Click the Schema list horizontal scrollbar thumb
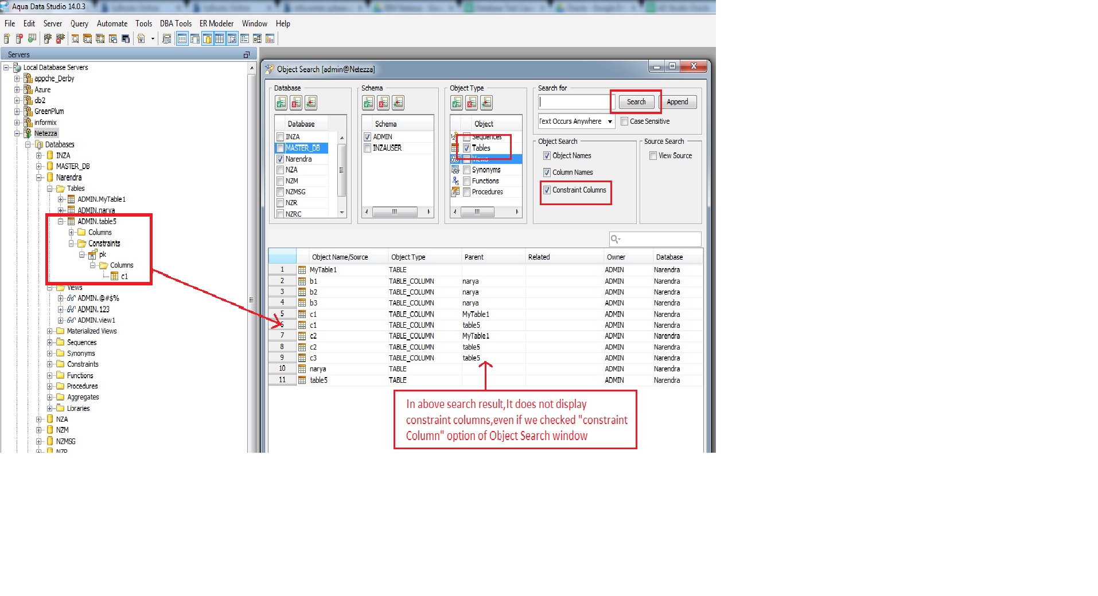The height and width of the screenshot is (596, 1098). [395, 212]
